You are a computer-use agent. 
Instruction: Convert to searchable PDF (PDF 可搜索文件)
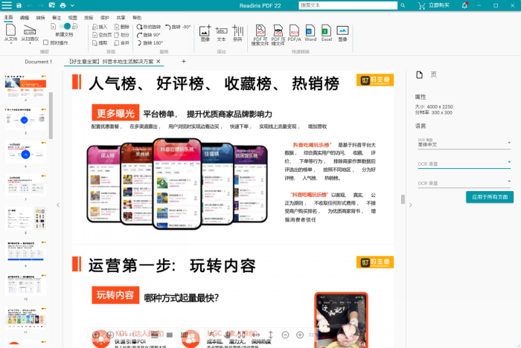click(260, 35)
